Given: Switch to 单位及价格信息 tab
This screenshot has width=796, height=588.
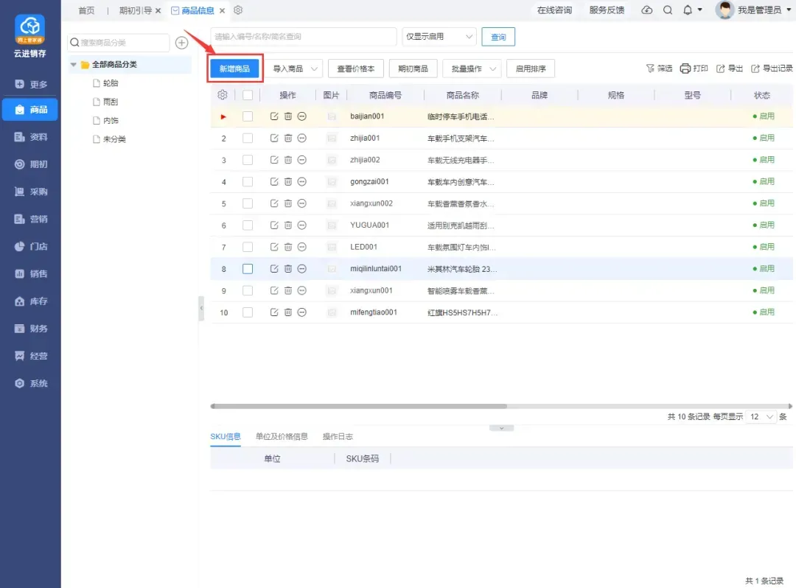Looking at the screenshot, I should [x=282, y=436].
